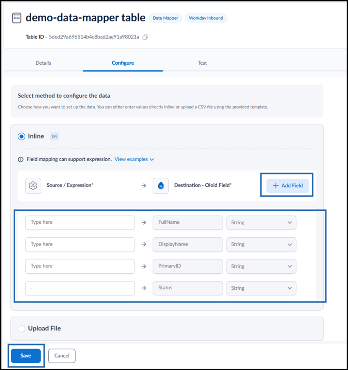Click the Oloid destination drop icon
Screen dimensions: 348x370
tap(161, 186)
